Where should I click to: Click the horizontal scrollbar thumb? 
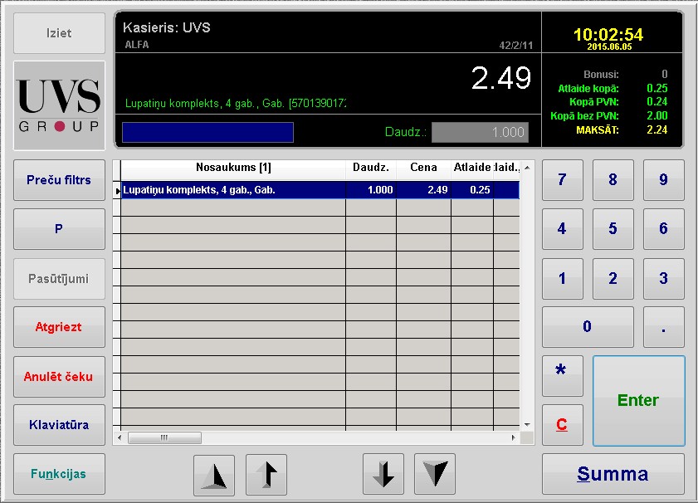coord(164,437)
